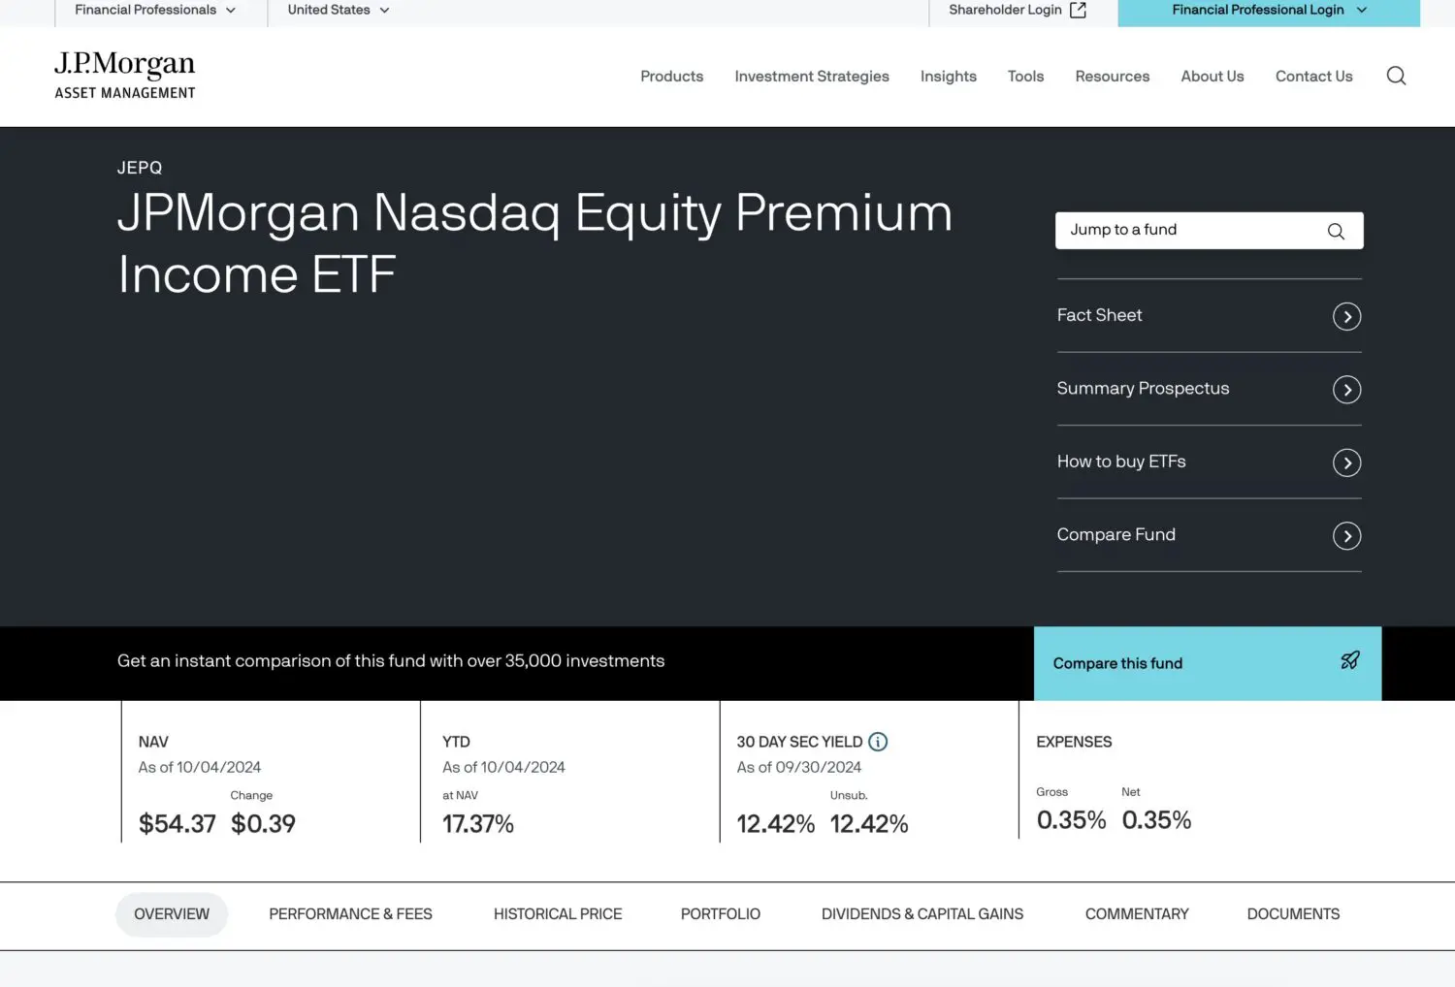Open the Investment Strategies menu
1455x987 pixels.
coord(812,76)
